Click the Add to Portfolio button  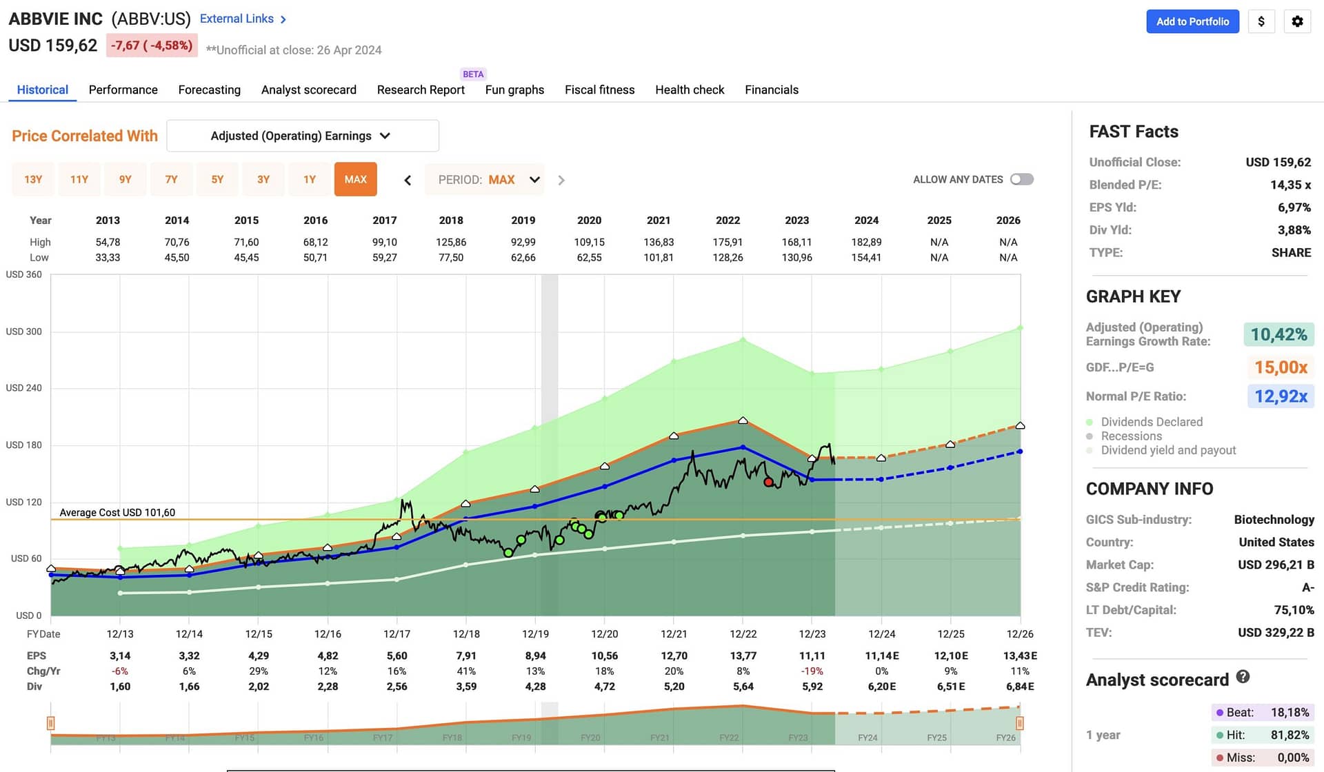[x=1193, y=21]
